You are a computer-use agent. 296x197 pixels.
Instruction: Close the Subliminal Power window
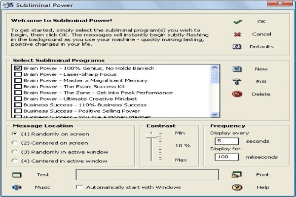pos(280,3)
